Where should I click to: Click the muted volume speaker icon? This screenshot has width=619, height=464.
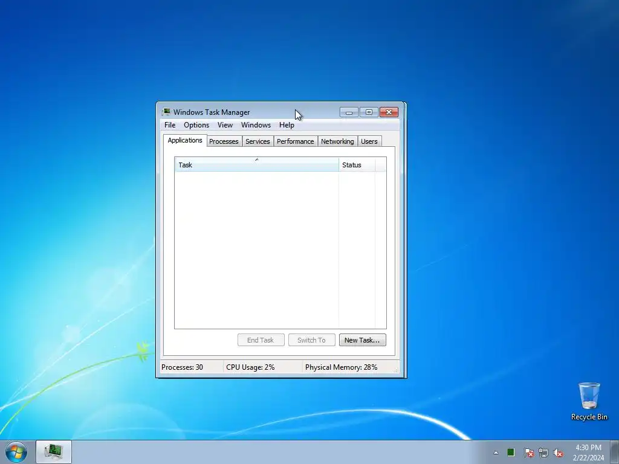point(558,453)
